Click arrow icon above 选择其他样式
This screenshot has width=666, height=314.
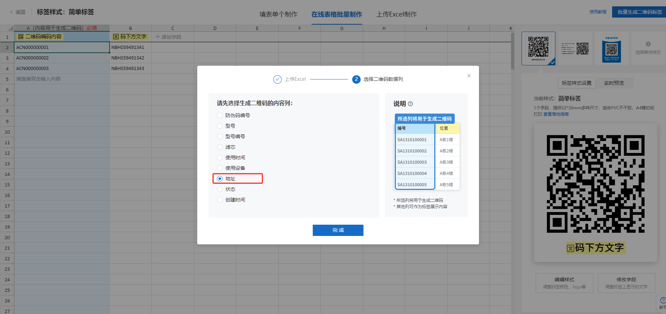click(x=648, y=44)
